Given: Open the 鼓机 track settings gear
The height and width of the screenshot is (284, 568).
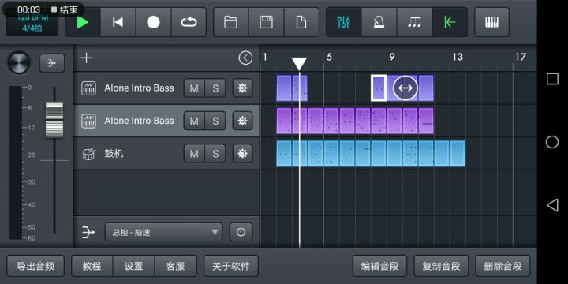Looking at the screenshot, I should [x=242, y=154].
